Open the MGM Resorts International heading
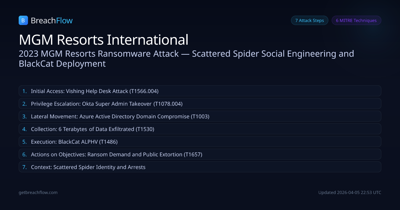The height and width of the screenshot is (210, 400). (x=104, y=40)
